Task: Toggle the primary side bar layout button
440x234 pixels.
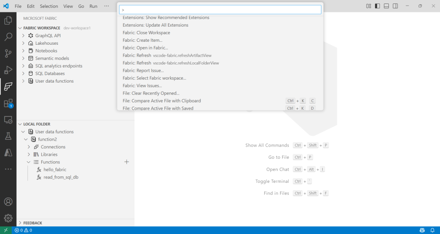Action: (377, 6)
